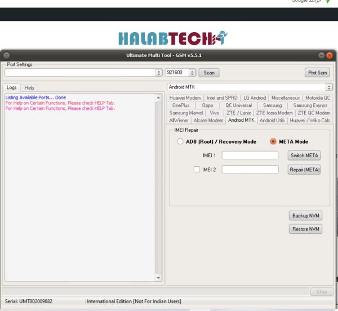The height and width of the screenshot is (311, 338).
Task: Click the Stop button
Action: click(x=322, y=292)
